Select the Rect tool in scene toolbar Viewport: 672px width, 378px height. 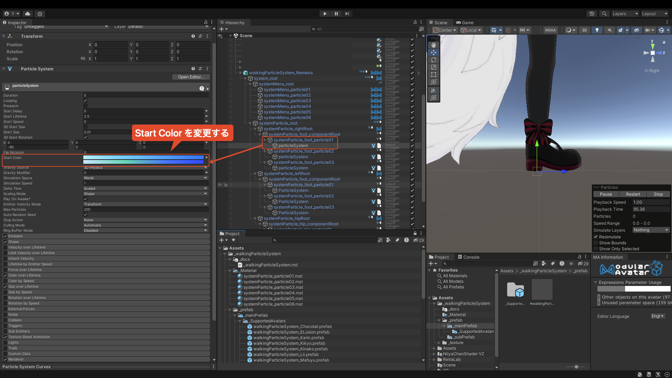[x=434, y=75]
